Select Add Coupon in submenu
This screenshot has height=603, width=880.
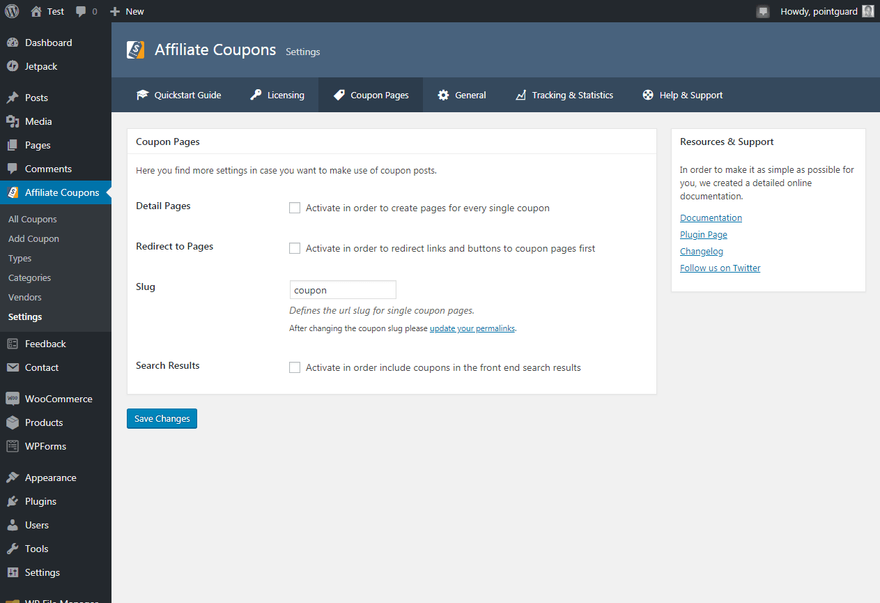pos(33,238)
